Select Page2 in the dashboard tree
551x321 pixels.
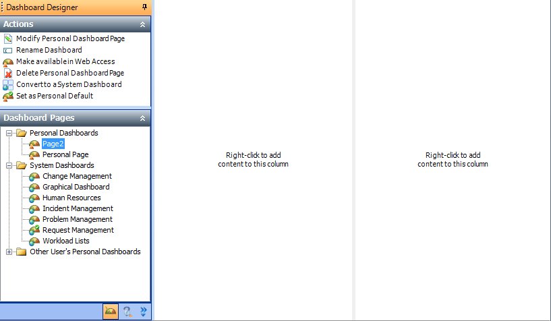[53, 144]
